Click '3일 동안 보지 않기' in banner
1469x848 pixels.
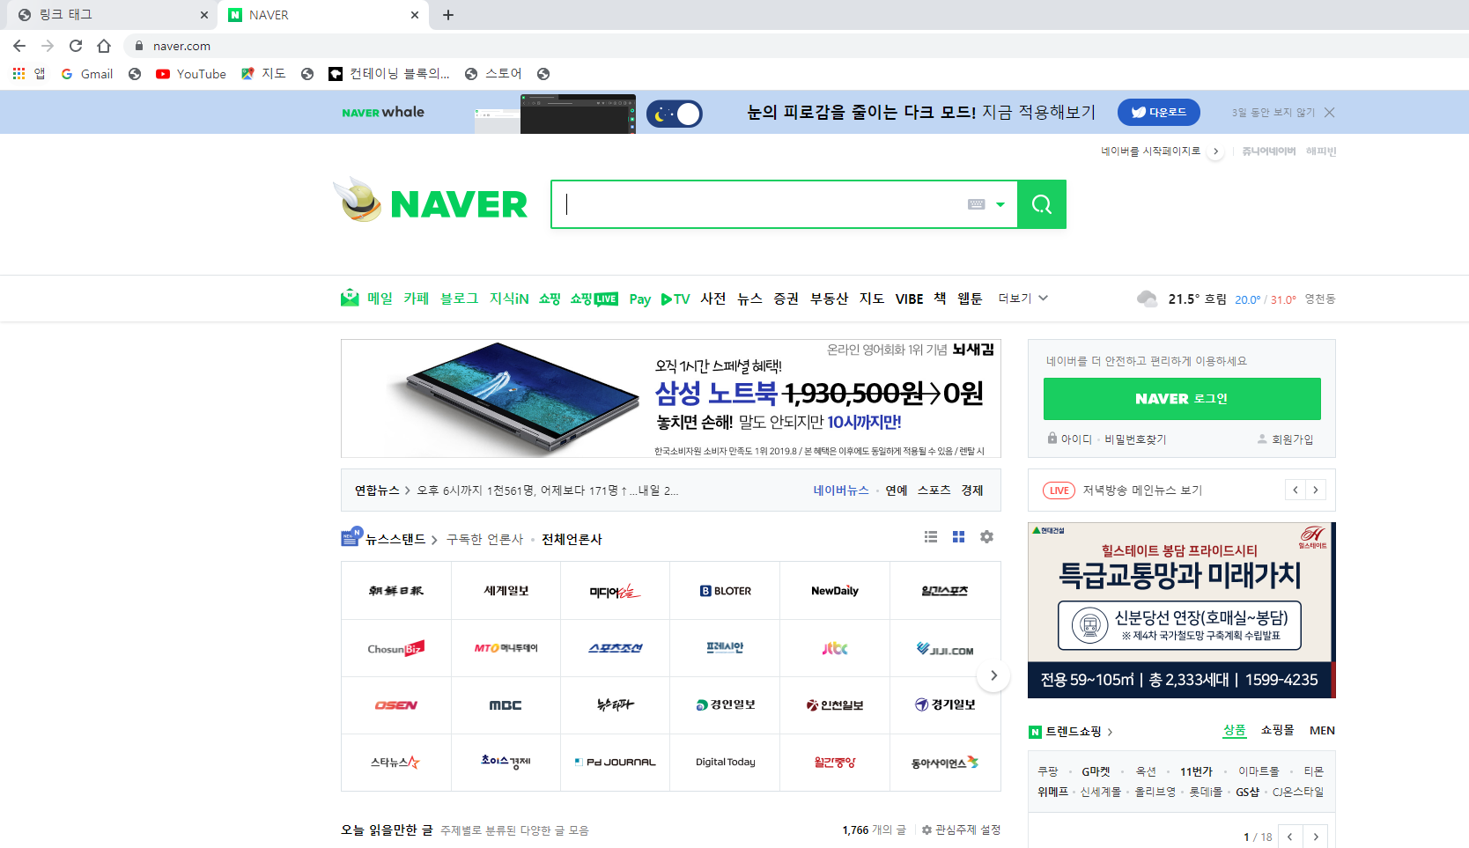(1273, 113)
